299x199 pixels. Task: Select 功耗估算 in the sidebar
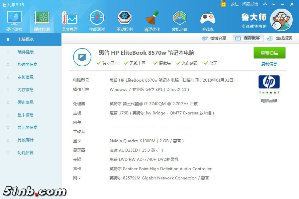coord(25,153)
